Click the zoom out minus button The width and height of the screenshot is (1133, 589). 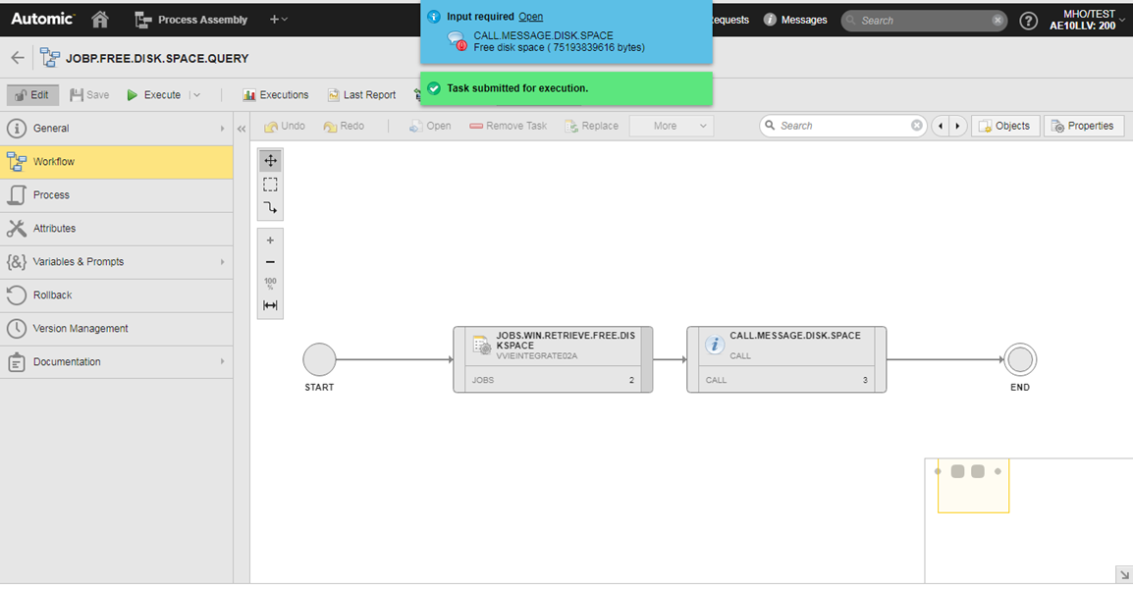tap(270, 262)
